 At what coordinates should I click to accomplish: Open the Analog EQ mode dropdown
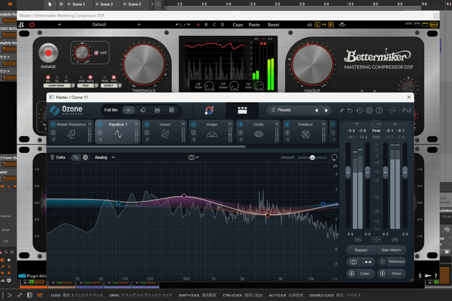coord(105,157)
